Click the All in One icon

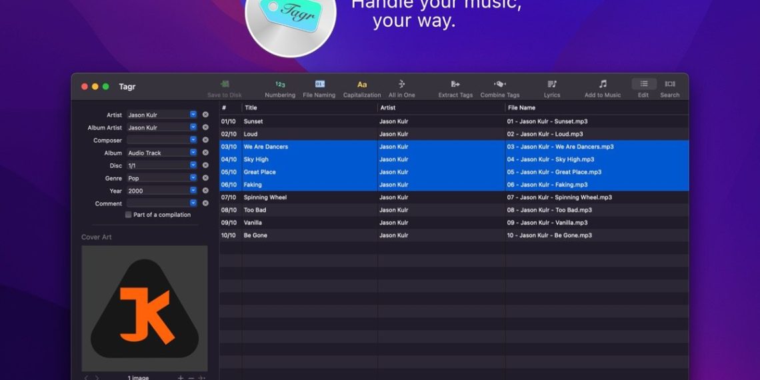401,85
